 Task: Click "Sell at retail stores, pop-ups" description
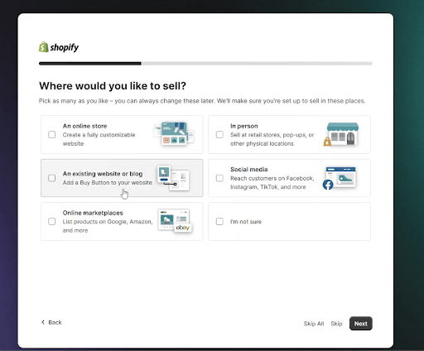click(272, 139)
